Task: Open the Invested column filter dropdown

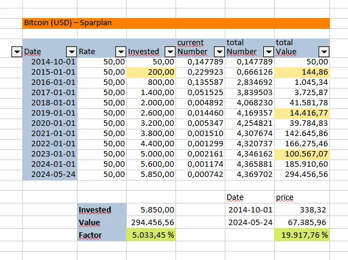Action: tap(170, 52)
